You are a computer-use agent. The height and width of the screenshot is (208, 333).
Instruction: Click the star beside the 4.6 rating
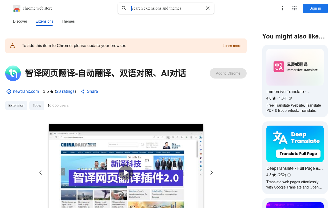coord(274,98)
